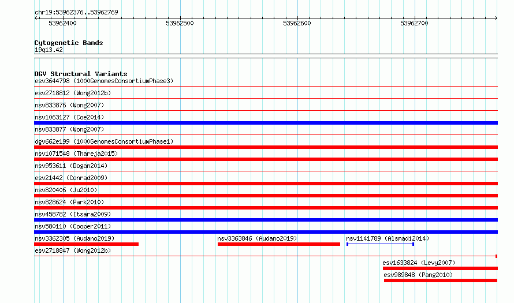Click the thin blue nsv1141789 feature bar
The image size is (514, 303).
(x=380, y=244)
